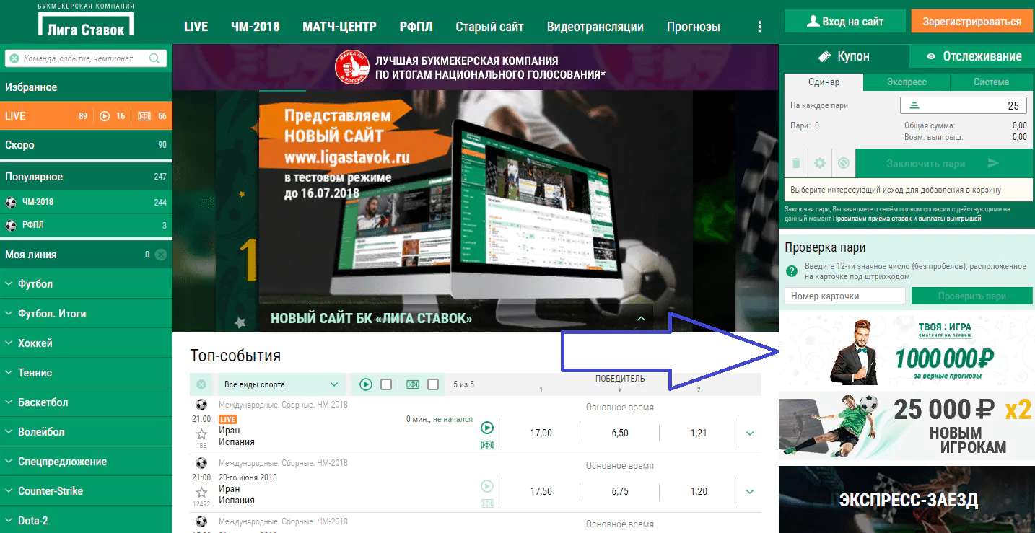Image resolution: width=1035 pixels, height=533 pixels.
Task: Select odds 6,50 for a draw
Action: pos(619,433)
